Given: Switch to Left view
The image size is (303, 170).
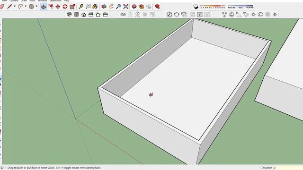Looking at the screenshot, I should pyautogui.click(x=105, y=15).
